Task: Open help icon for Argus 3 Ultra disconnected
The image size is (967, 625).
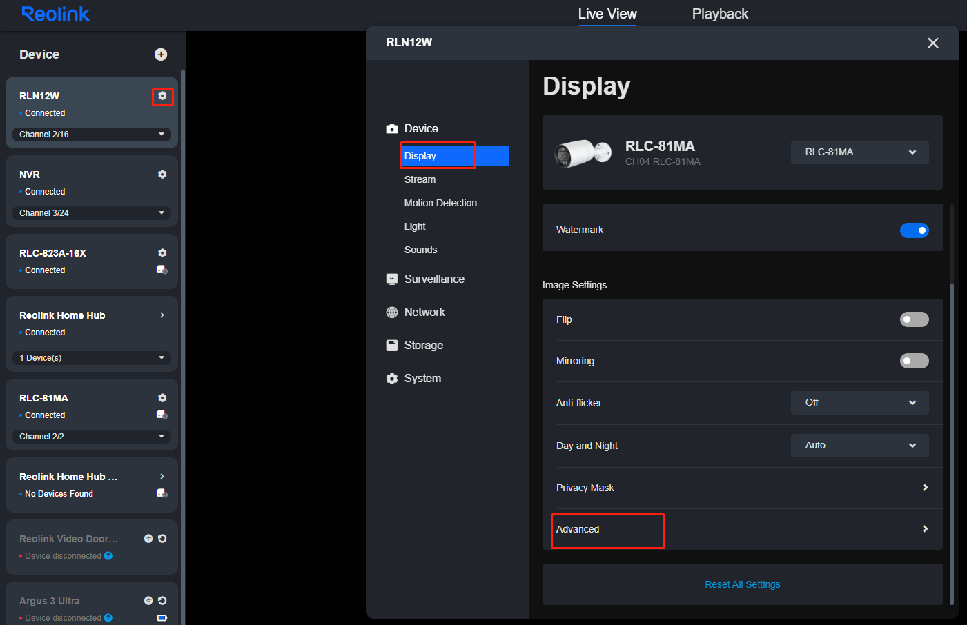Action: click(x=108, y=618)
